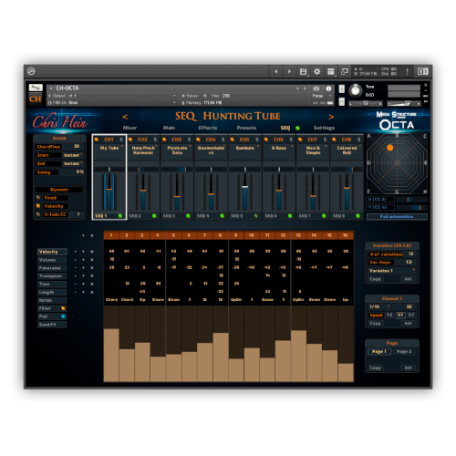Click the rack view icon in header

click(x=330, y=71)
